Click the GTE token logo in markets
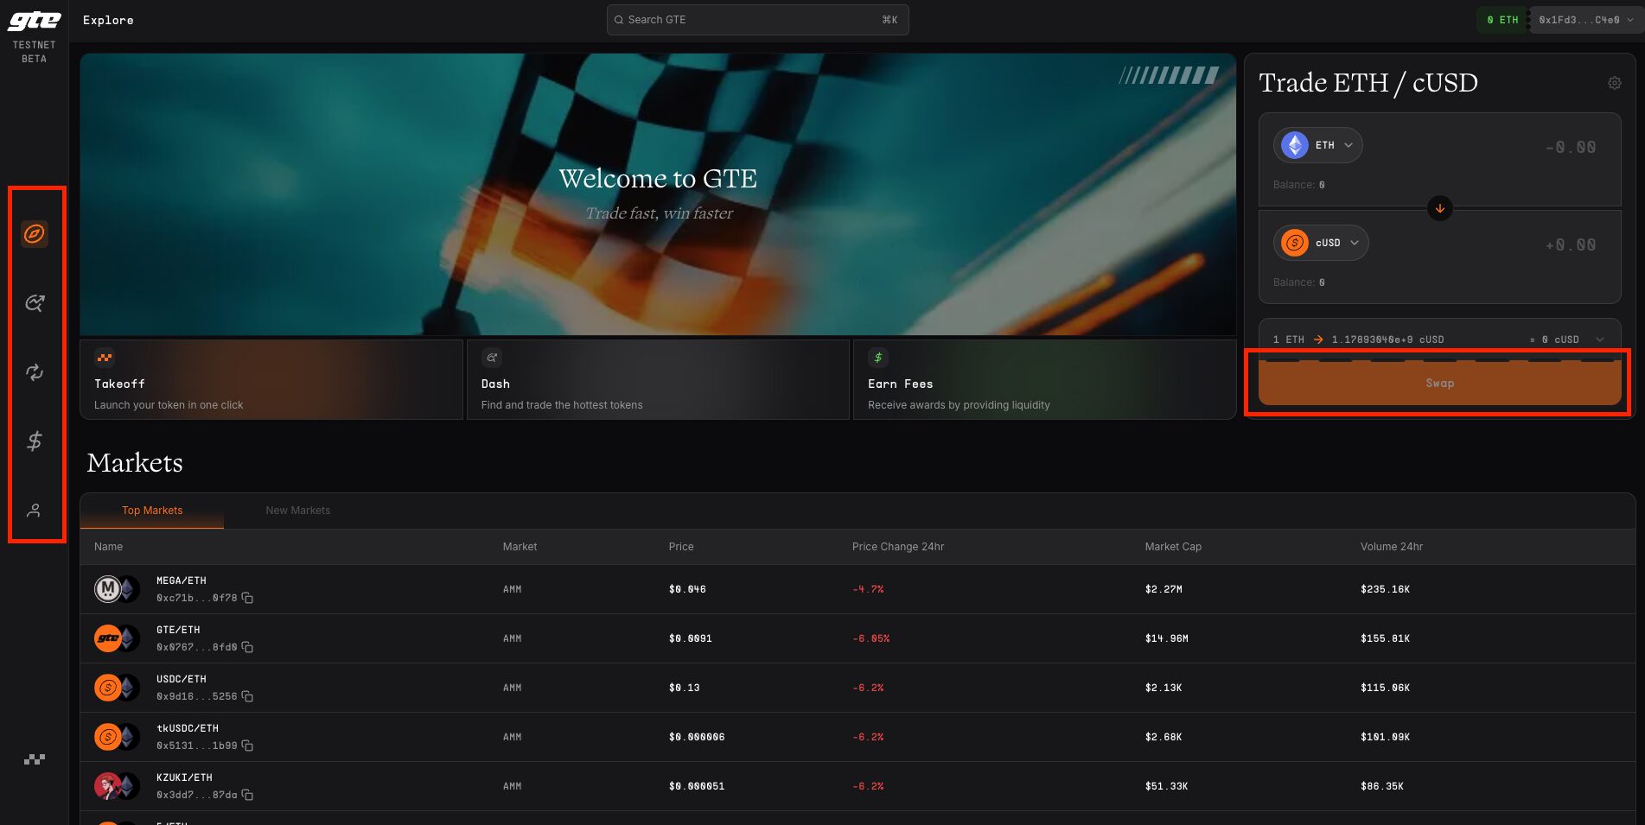The width and height of the screenshot is (1645, 825). click(x=108, y=638)
